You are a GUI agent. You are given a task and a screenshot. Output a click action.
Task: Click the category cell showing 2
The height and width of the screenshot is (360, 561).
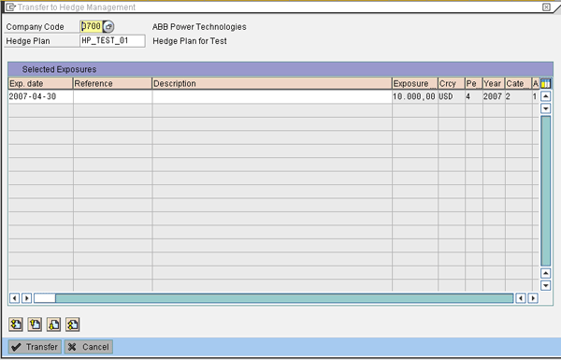(518, 96)
